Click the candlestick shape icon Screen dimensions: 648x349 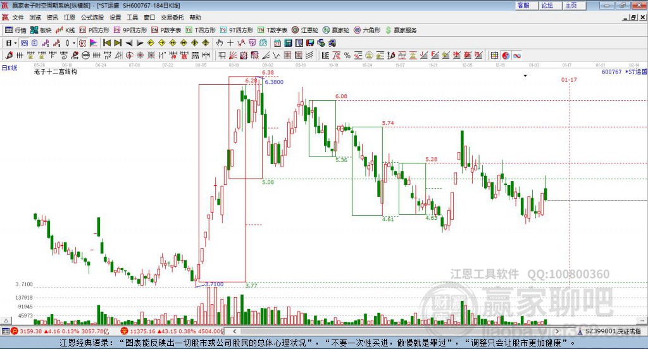point(67,43)
